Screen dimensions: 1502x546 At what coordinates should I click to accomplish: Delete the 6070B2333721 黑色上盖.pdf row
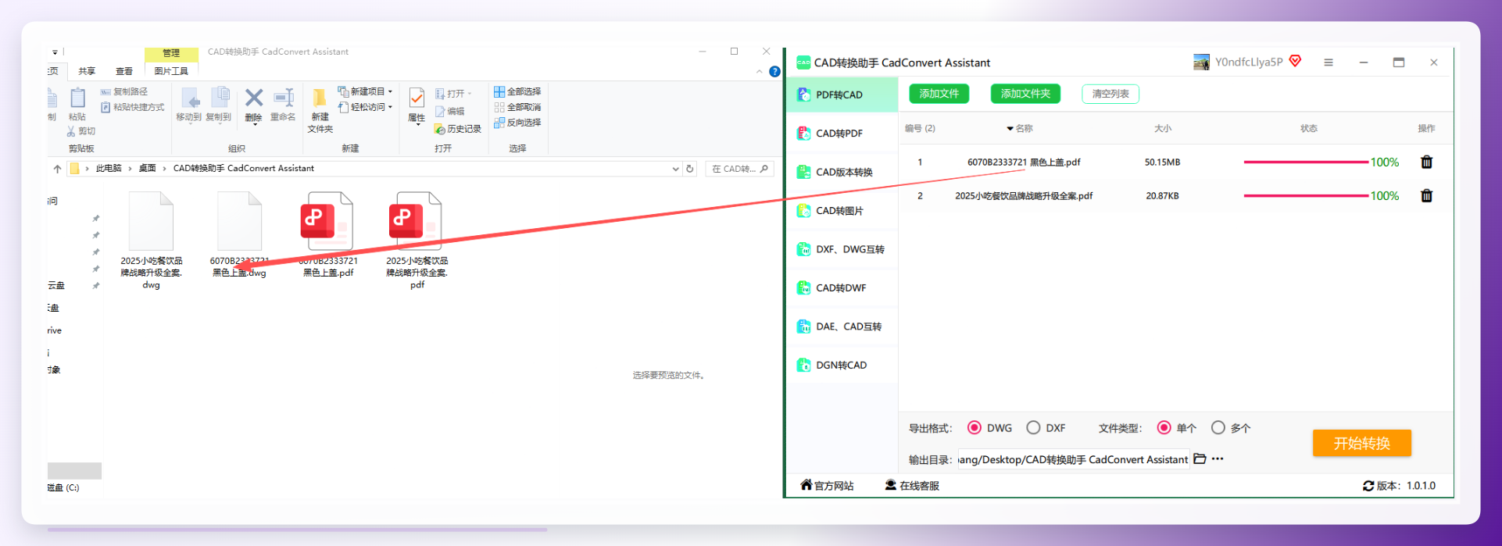pos(1426,162)
